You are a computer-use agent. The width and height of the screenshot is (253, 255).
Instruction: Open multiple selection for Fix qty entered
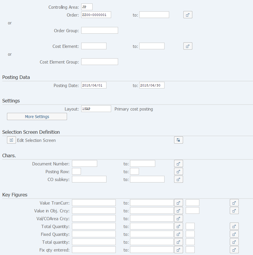pyautogui.click(x=178, y=249)
